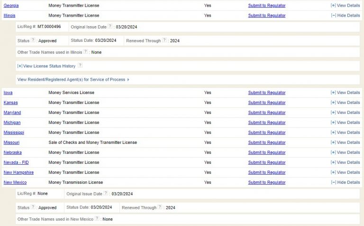
Task: Click help icon beside Illinois Renewed Through
Action: tap(164, 41)
